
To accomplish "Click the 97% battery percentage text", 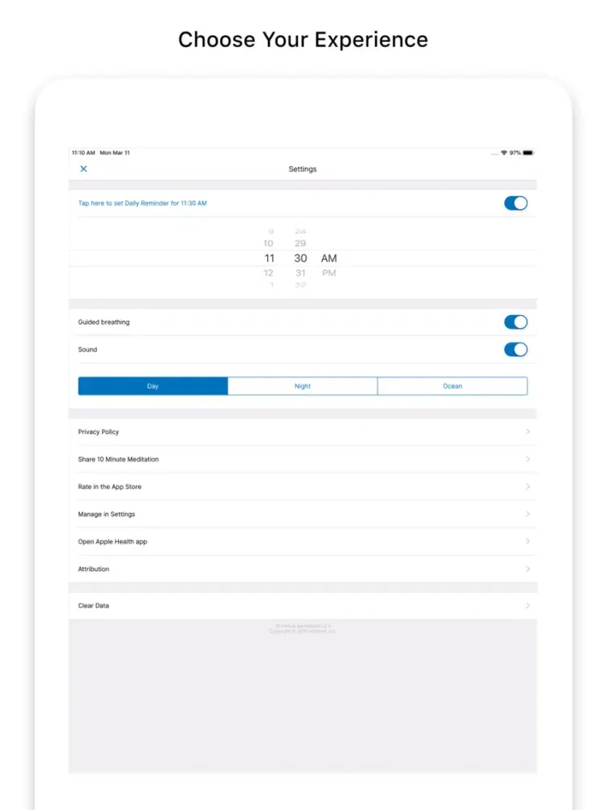I will click(515, 153).
